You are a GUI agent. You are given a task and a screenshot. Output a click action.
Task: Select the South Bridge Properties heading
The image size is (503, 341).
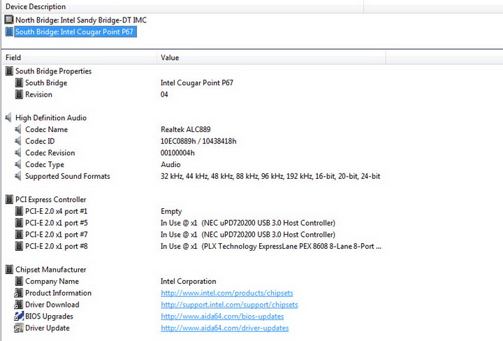[53, 71]
